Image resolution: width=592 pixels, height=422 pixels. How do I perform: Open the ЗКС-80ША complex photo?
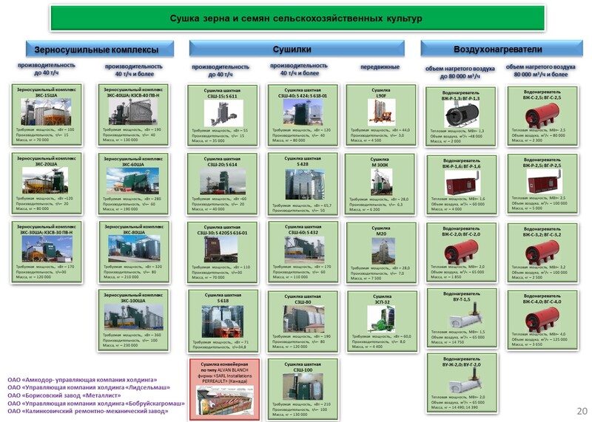tap(134, 248)
